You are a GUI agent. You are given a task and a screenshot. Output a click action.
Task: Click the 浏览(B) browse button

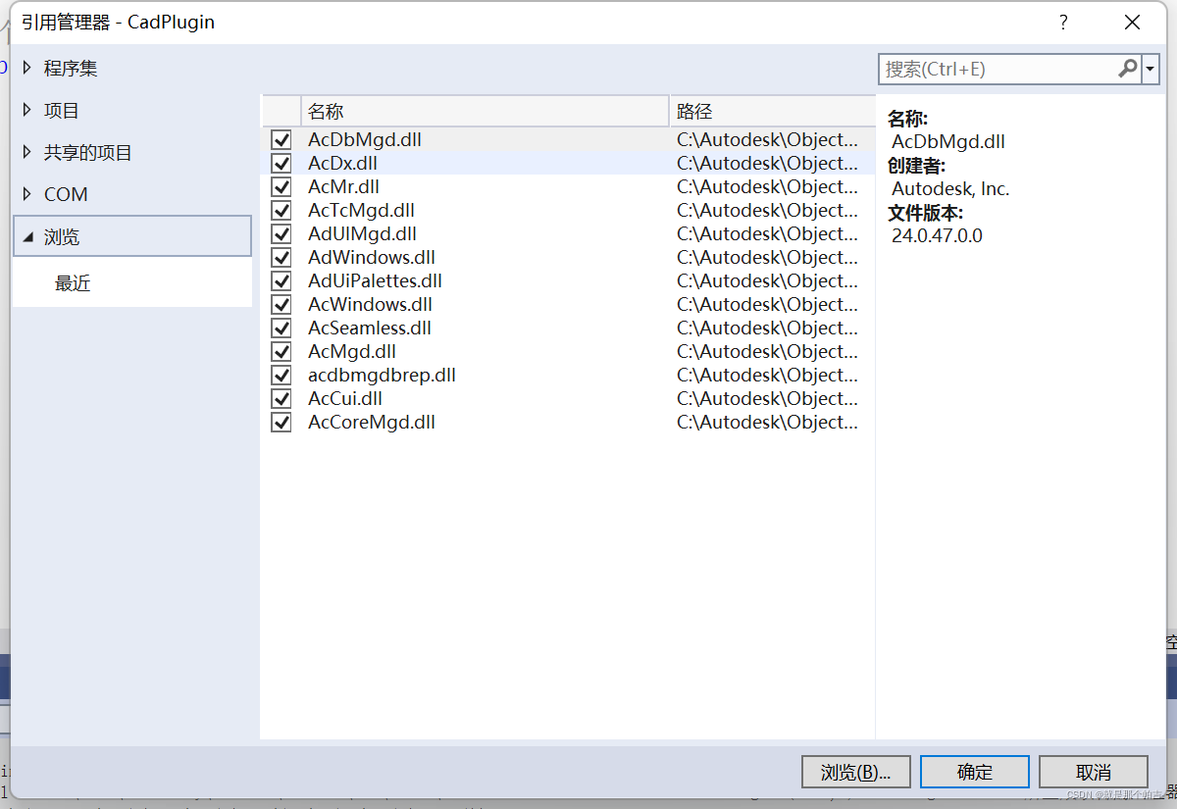(x=855, y=772)
